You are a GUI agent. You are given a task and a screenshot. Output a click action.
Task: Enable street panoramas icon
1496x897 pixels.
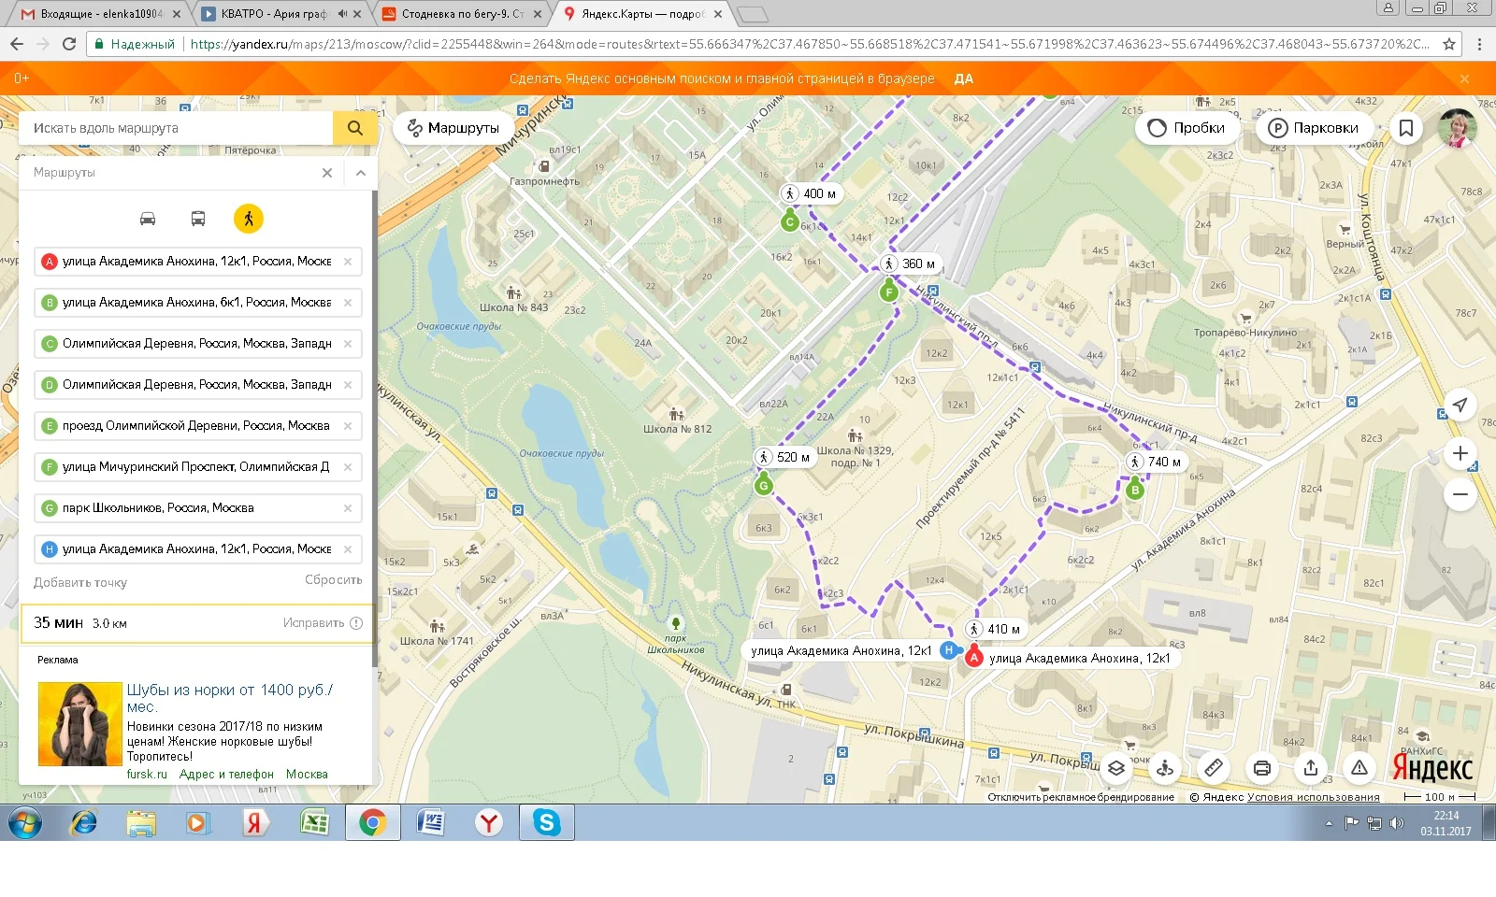1165,768
